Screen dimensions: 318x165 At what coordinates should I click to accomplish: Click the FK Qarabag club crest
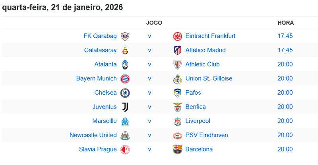coord(125,36)
